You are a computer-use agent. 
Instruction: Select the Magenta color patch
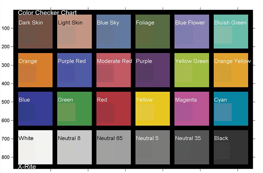coord(192,109)
